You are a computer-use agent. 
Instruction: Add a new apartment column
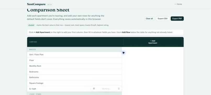[153, 42]
